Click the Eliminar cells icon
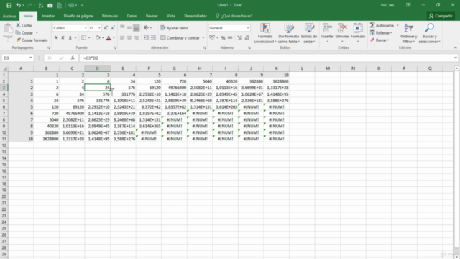The height and width of the screenshot is (259, 460). click(x=342, y=29)
